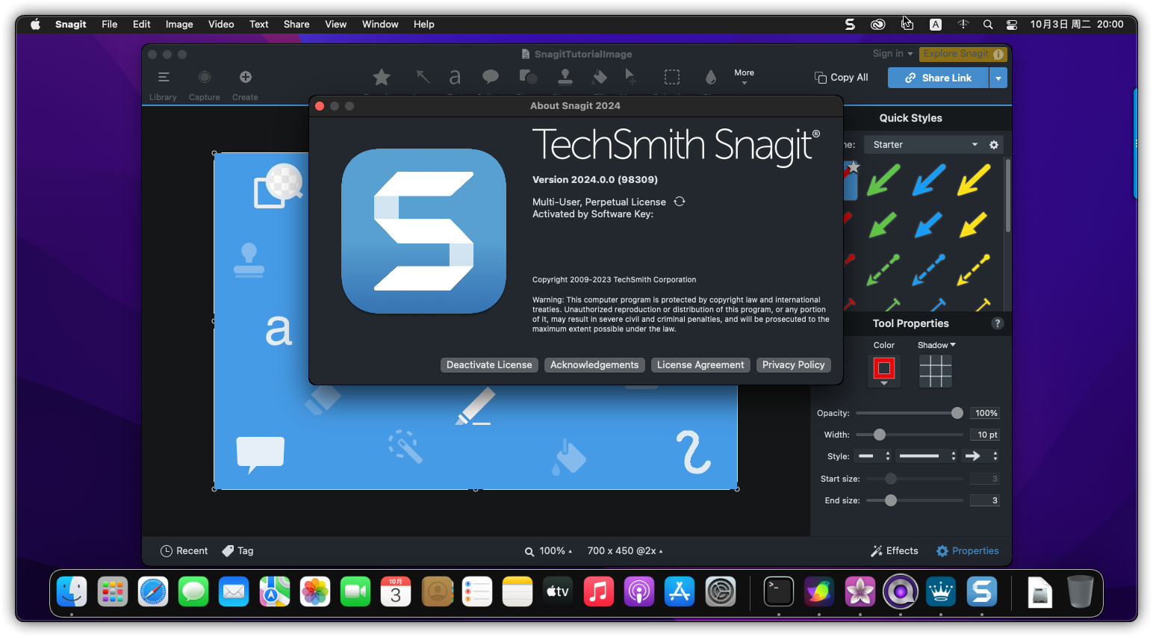The height and width of the screenshot is (637, 1153).
Task: Open Creative Cloud menu bar icon
Action: [x=878, y=25]
